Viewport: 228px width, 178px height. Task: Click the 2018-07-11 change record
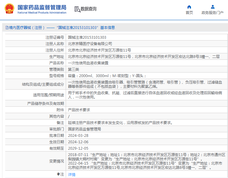point(147,157)
